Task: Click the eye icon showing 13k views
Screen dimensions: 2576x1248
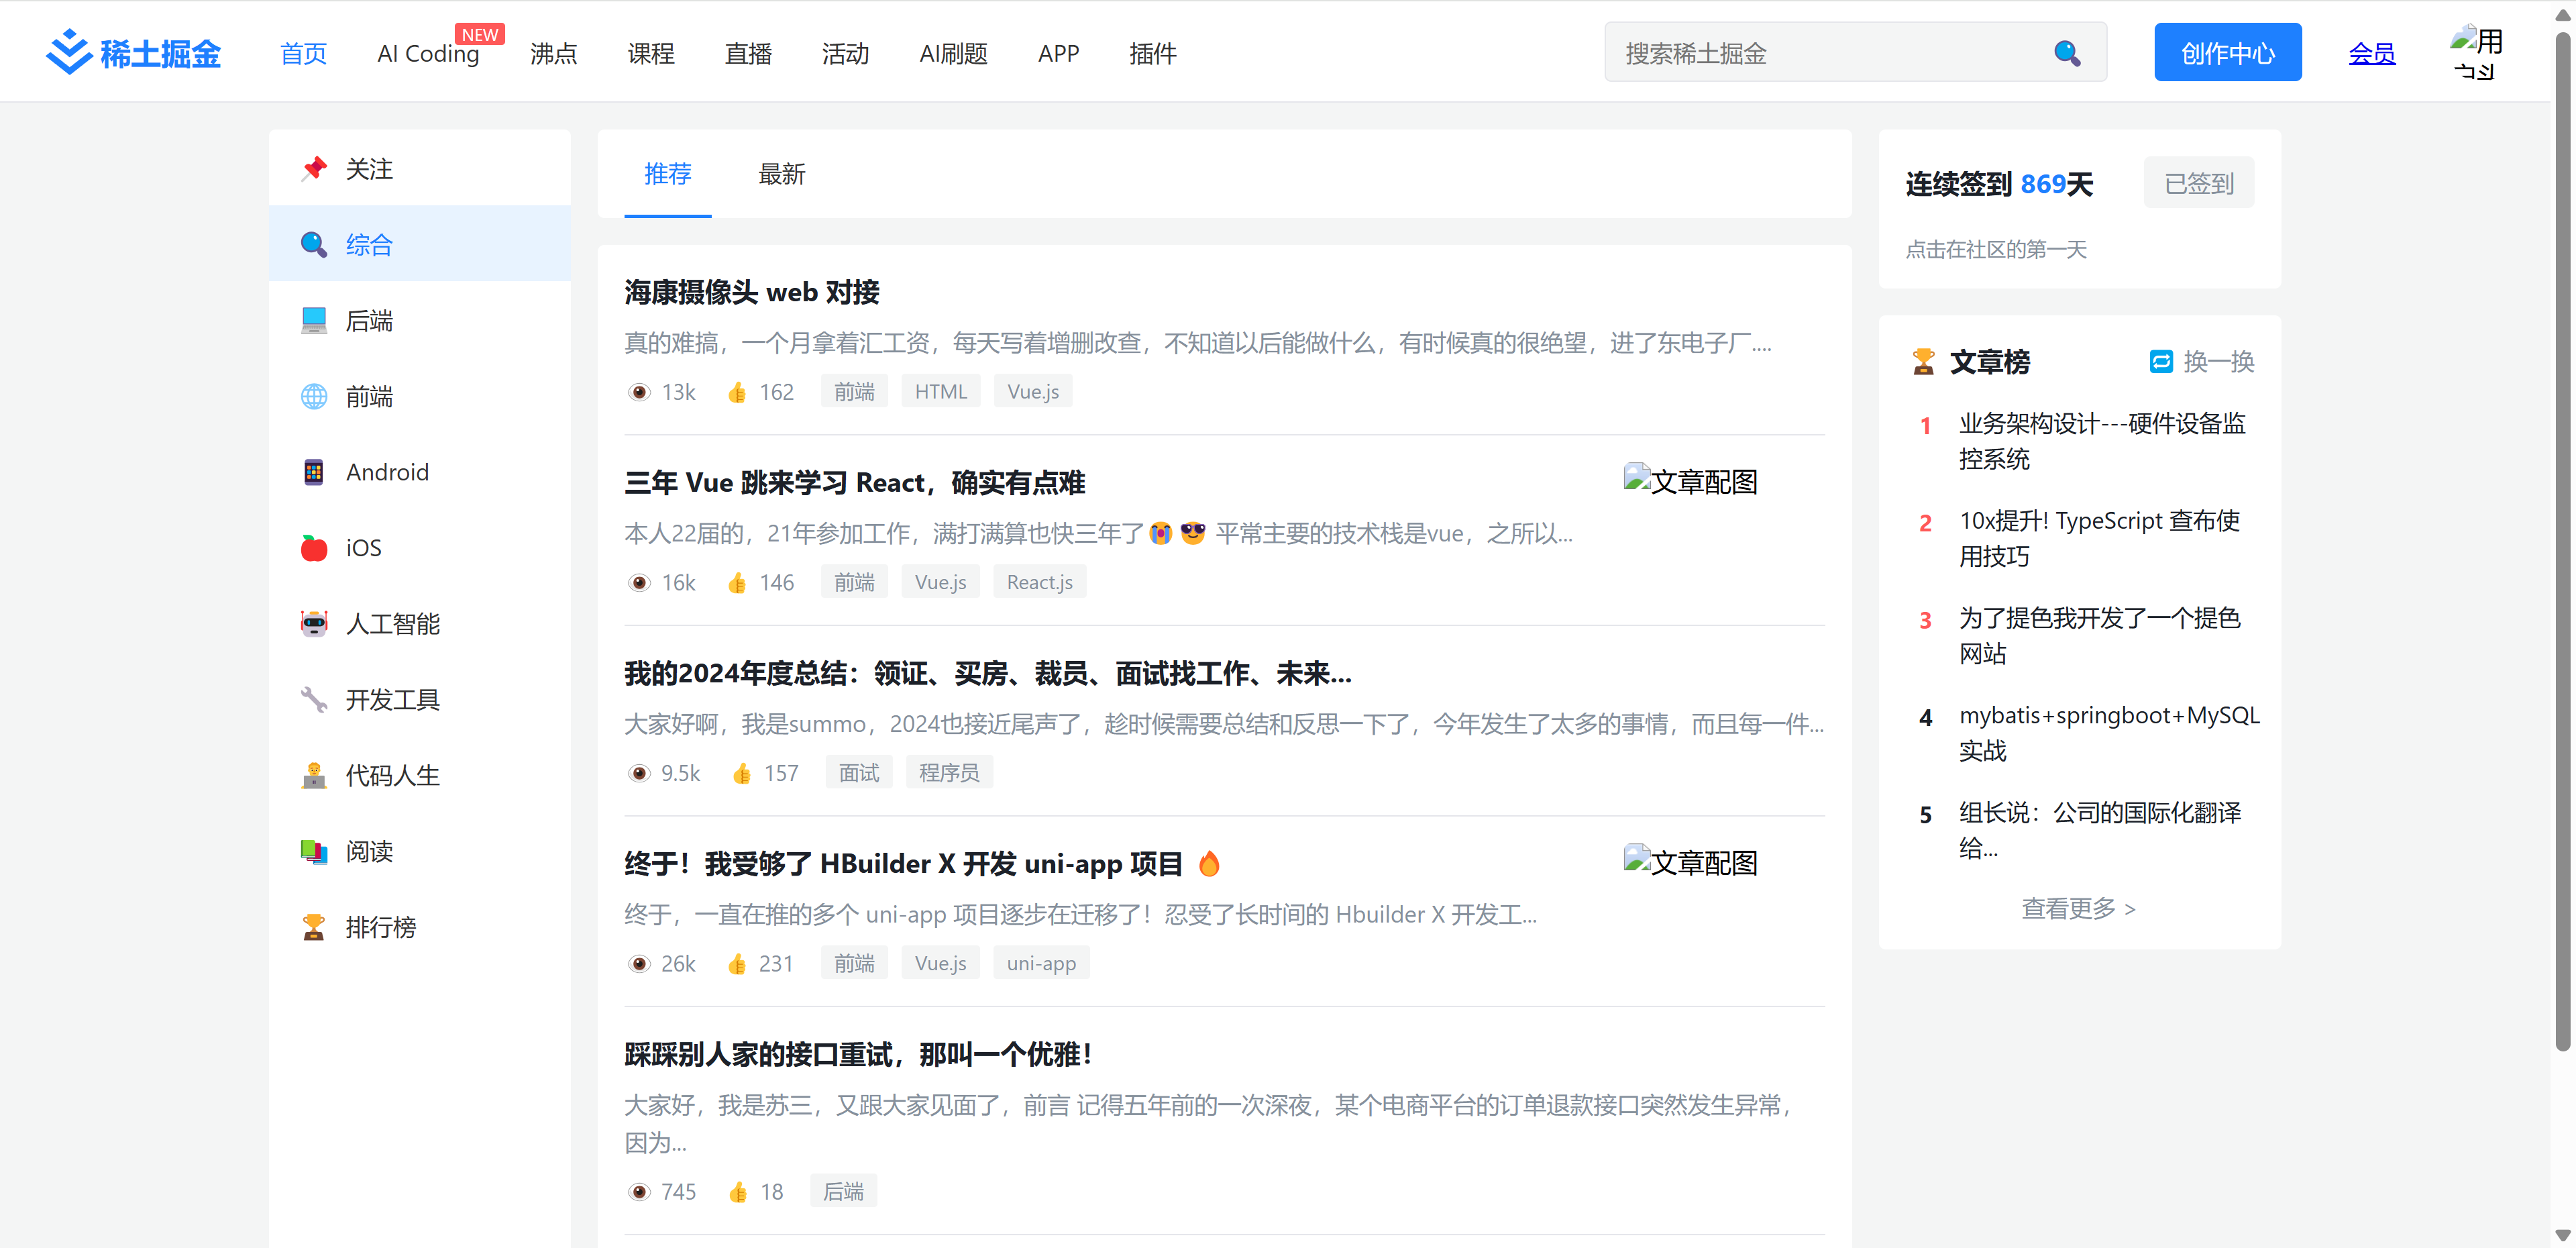Action: (x=639, y=392)
